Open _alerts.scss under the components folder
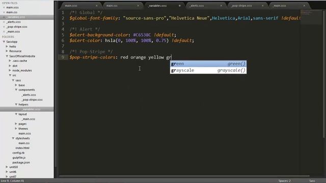326x183 pixels. pos(29,95)
